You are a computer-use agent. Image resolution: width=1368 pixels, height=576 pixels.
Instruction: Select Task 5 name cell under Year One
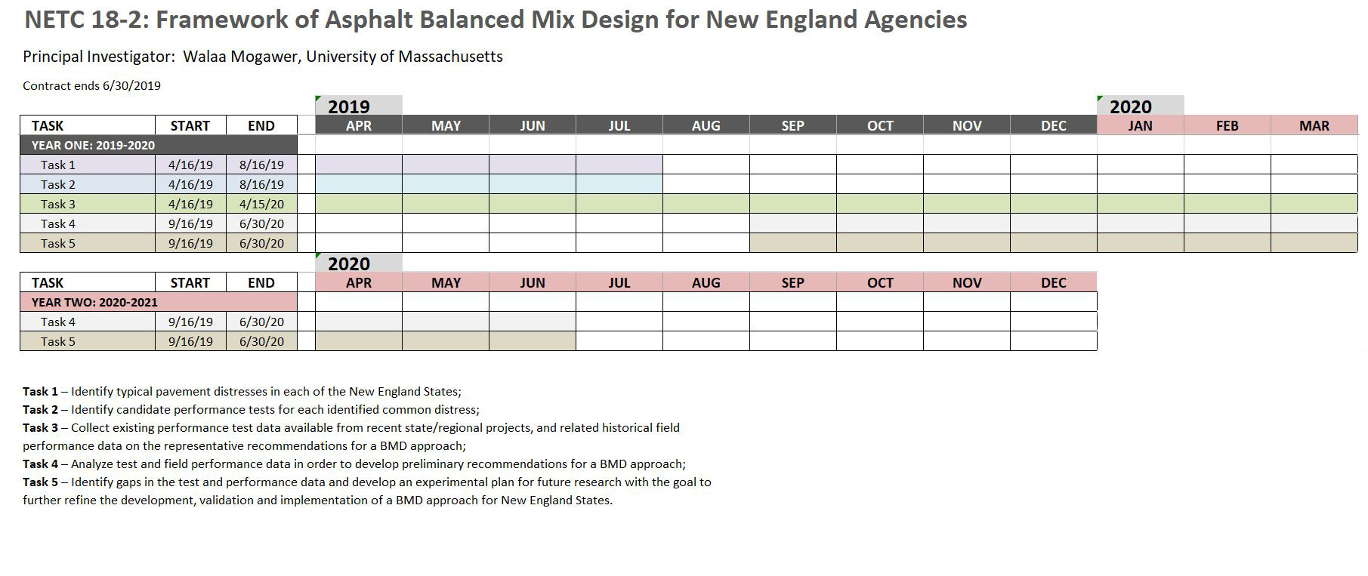coord(88,243)
